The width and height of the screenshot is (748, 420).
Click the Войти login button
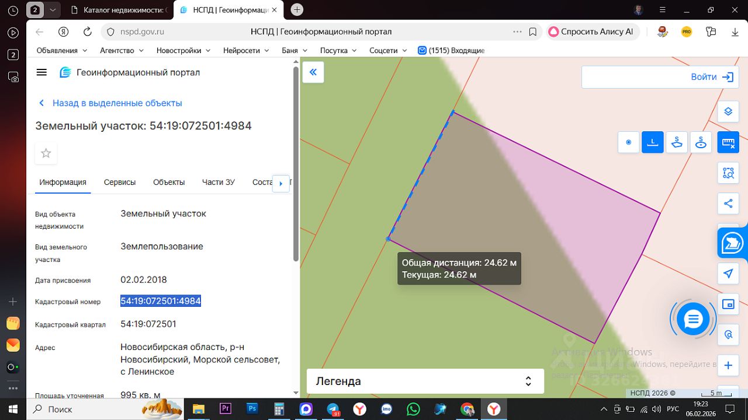[711, 77]
